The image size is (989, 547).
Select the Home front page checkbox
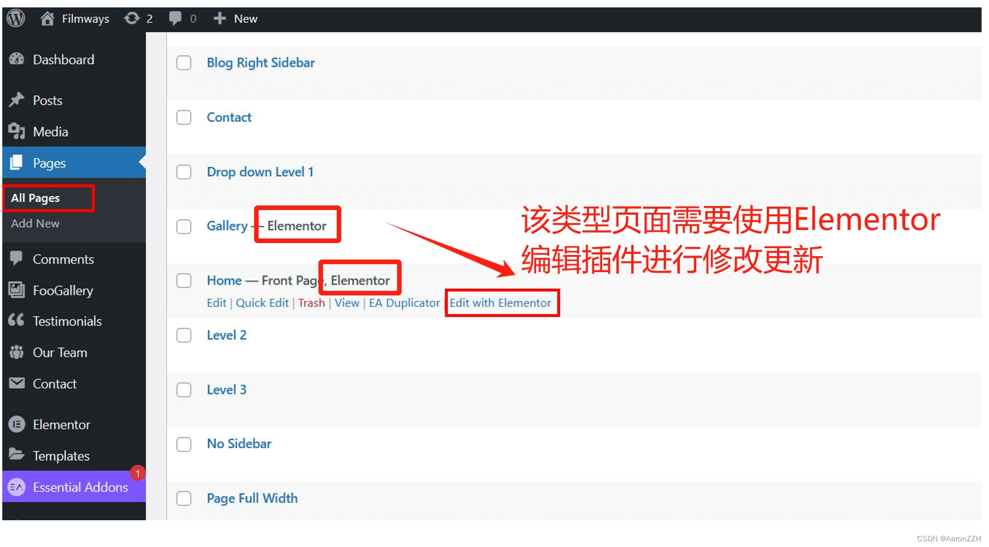[x=183, y=281]
